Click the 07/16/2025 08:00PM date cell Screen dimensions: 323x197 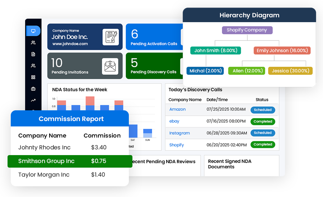click(226, 121)
